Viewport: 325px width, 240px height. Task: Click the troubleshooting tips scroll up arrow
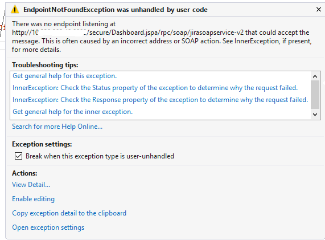tap(315, 76)
